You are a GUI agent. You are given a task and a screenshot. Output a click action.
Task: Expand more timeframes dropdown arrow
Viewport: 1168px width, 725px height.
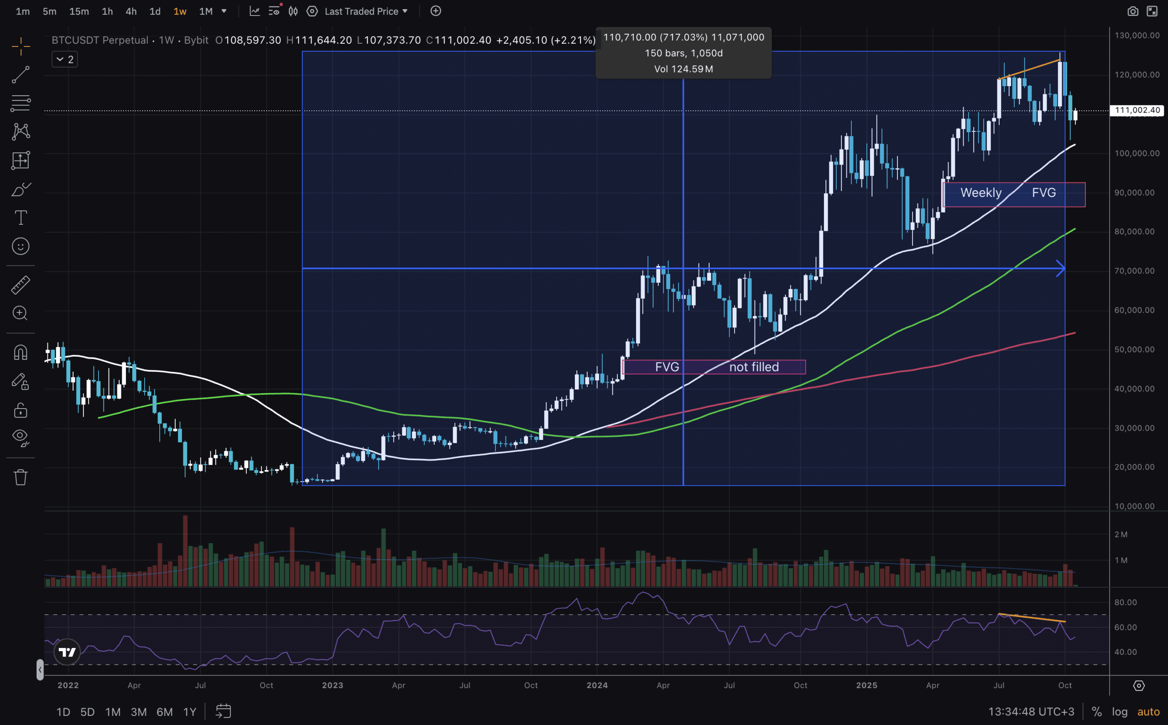(x=224, y=11)
